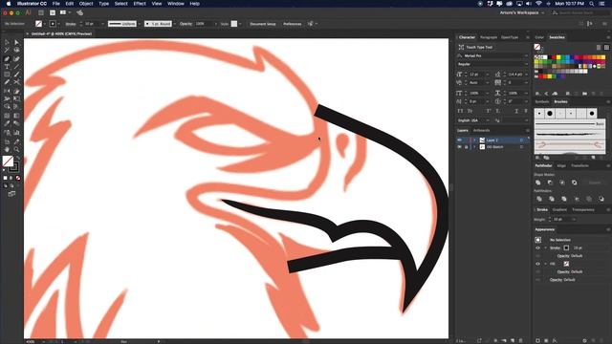Click the Preferences button
Screen dimensions: 612x344
[x=292, y=24]
